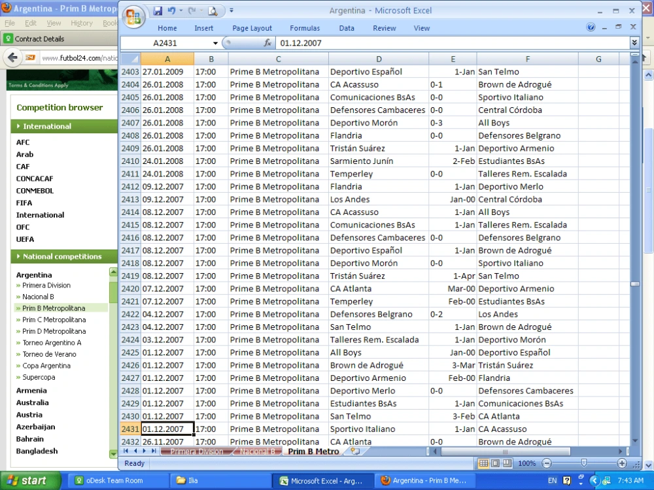Click cell showing 3-Mar in row 2426
The image size is (654, 490).
pos(453,365)
